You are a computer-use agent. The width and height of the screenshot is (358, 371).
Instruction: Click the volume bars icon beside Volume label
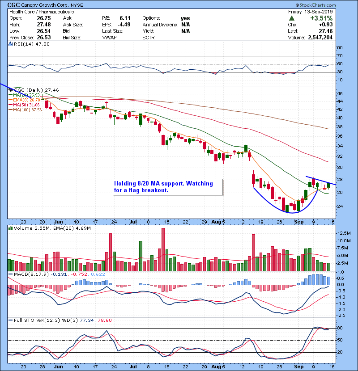[x=10, y=228]
